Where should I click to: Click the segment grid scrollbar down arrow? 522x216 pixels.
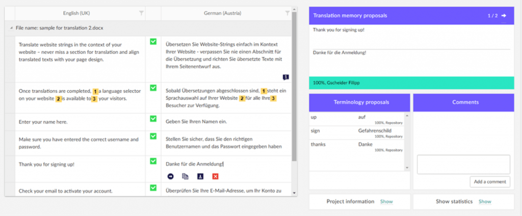(x=294, y=193)
